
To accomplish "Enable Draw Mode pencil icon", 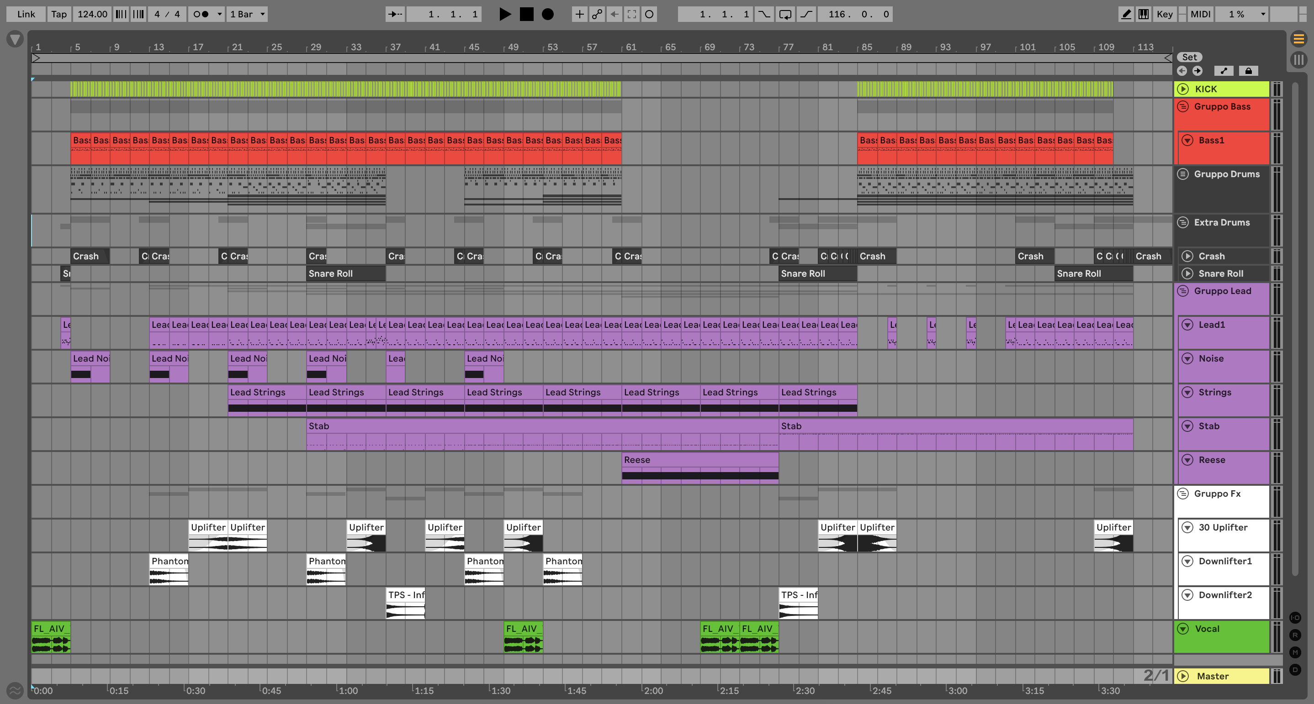I will [1125, 14].
